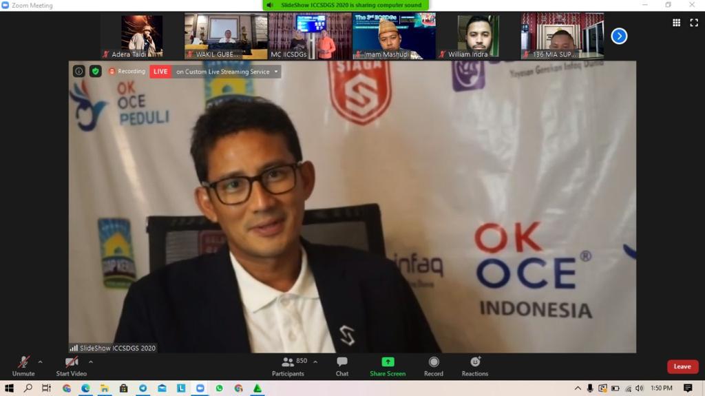This screenshot has width=705, height=396.
Task: Leave the meeting
Action: (682, 366)
